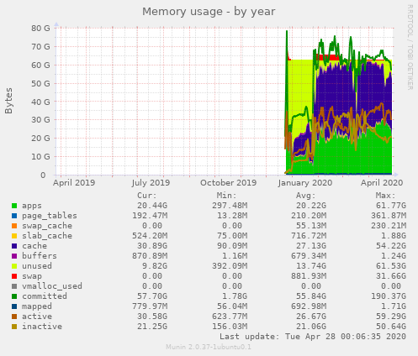Click the 'page_tables' legend label
Image resolution: width=418 pixels, height=356 pixels.
(x=50, y=216)
